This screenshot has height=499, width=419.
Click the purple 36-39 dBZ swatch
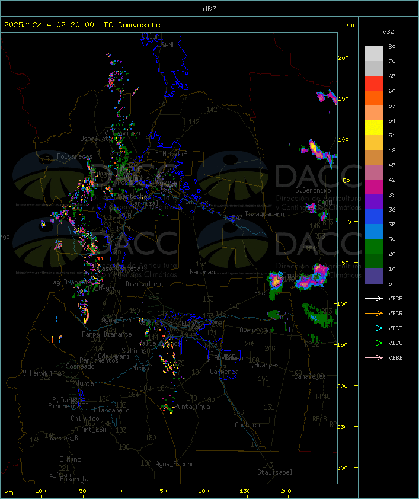point(374,201)
